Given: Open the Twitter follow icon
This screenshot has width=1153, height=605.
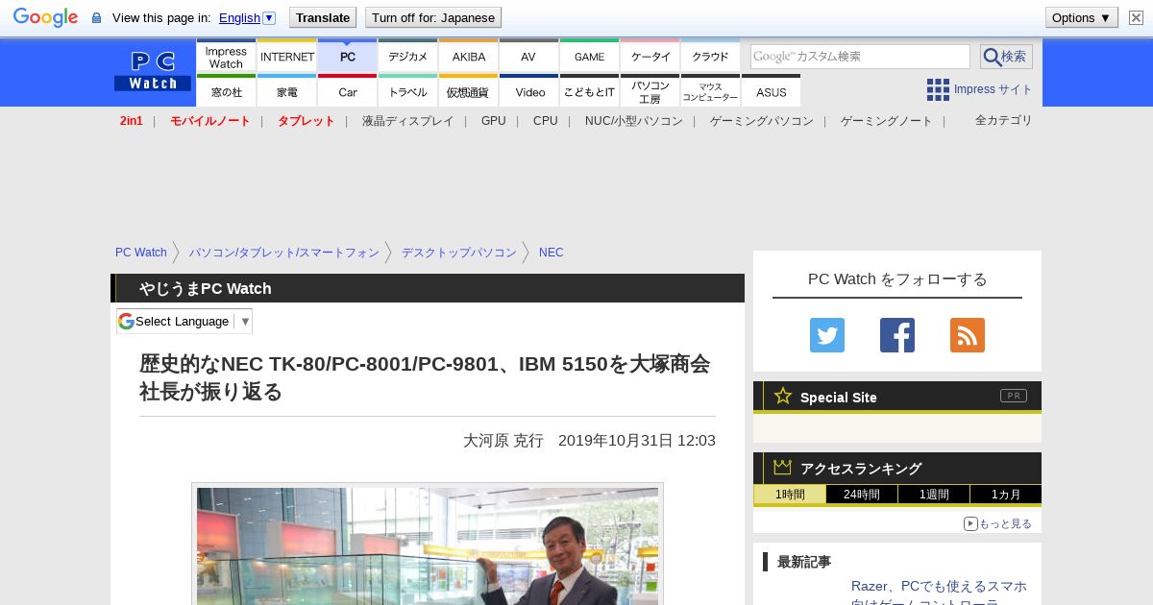Looking at the screenshot, I should point(827,335).
